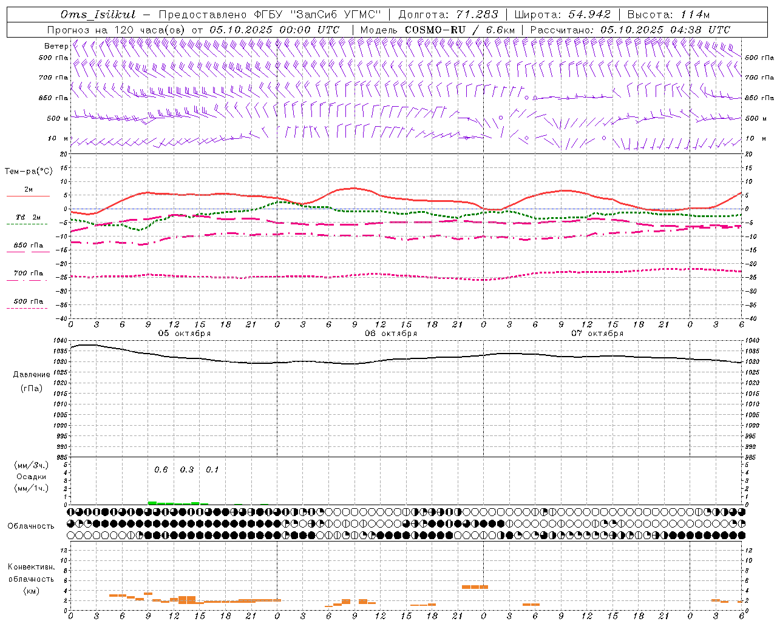The width and height of the screenshot is (777, 621).
Task: Click the "(мм/3ч.)" precipitation unit label
Action: [31, 465]
